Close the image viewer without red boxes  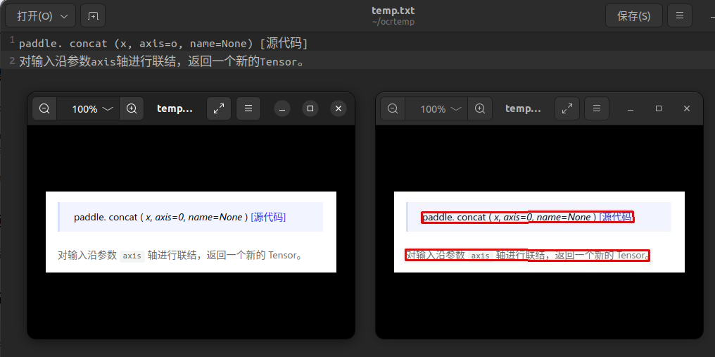click(338, 108)
